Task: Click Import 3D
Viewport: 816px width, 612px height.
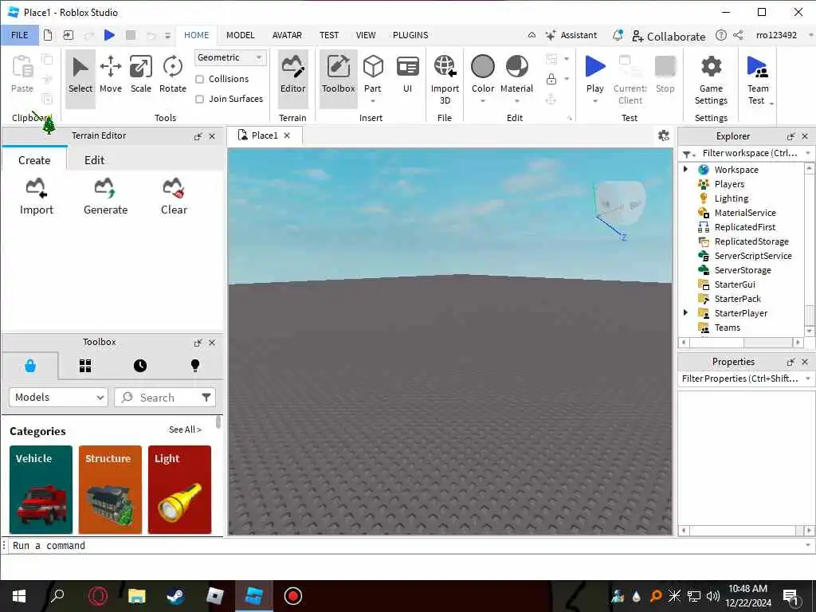Action: click(x=445, y=79)
